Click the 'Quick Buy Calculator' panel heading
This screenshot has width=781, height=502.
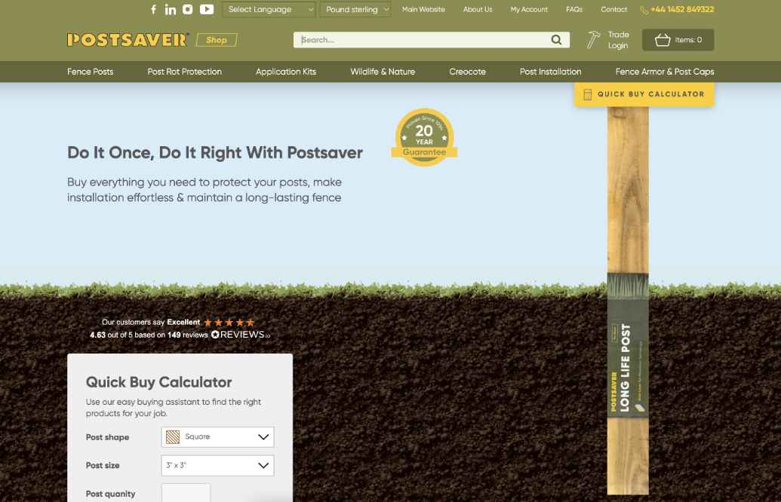159,382
